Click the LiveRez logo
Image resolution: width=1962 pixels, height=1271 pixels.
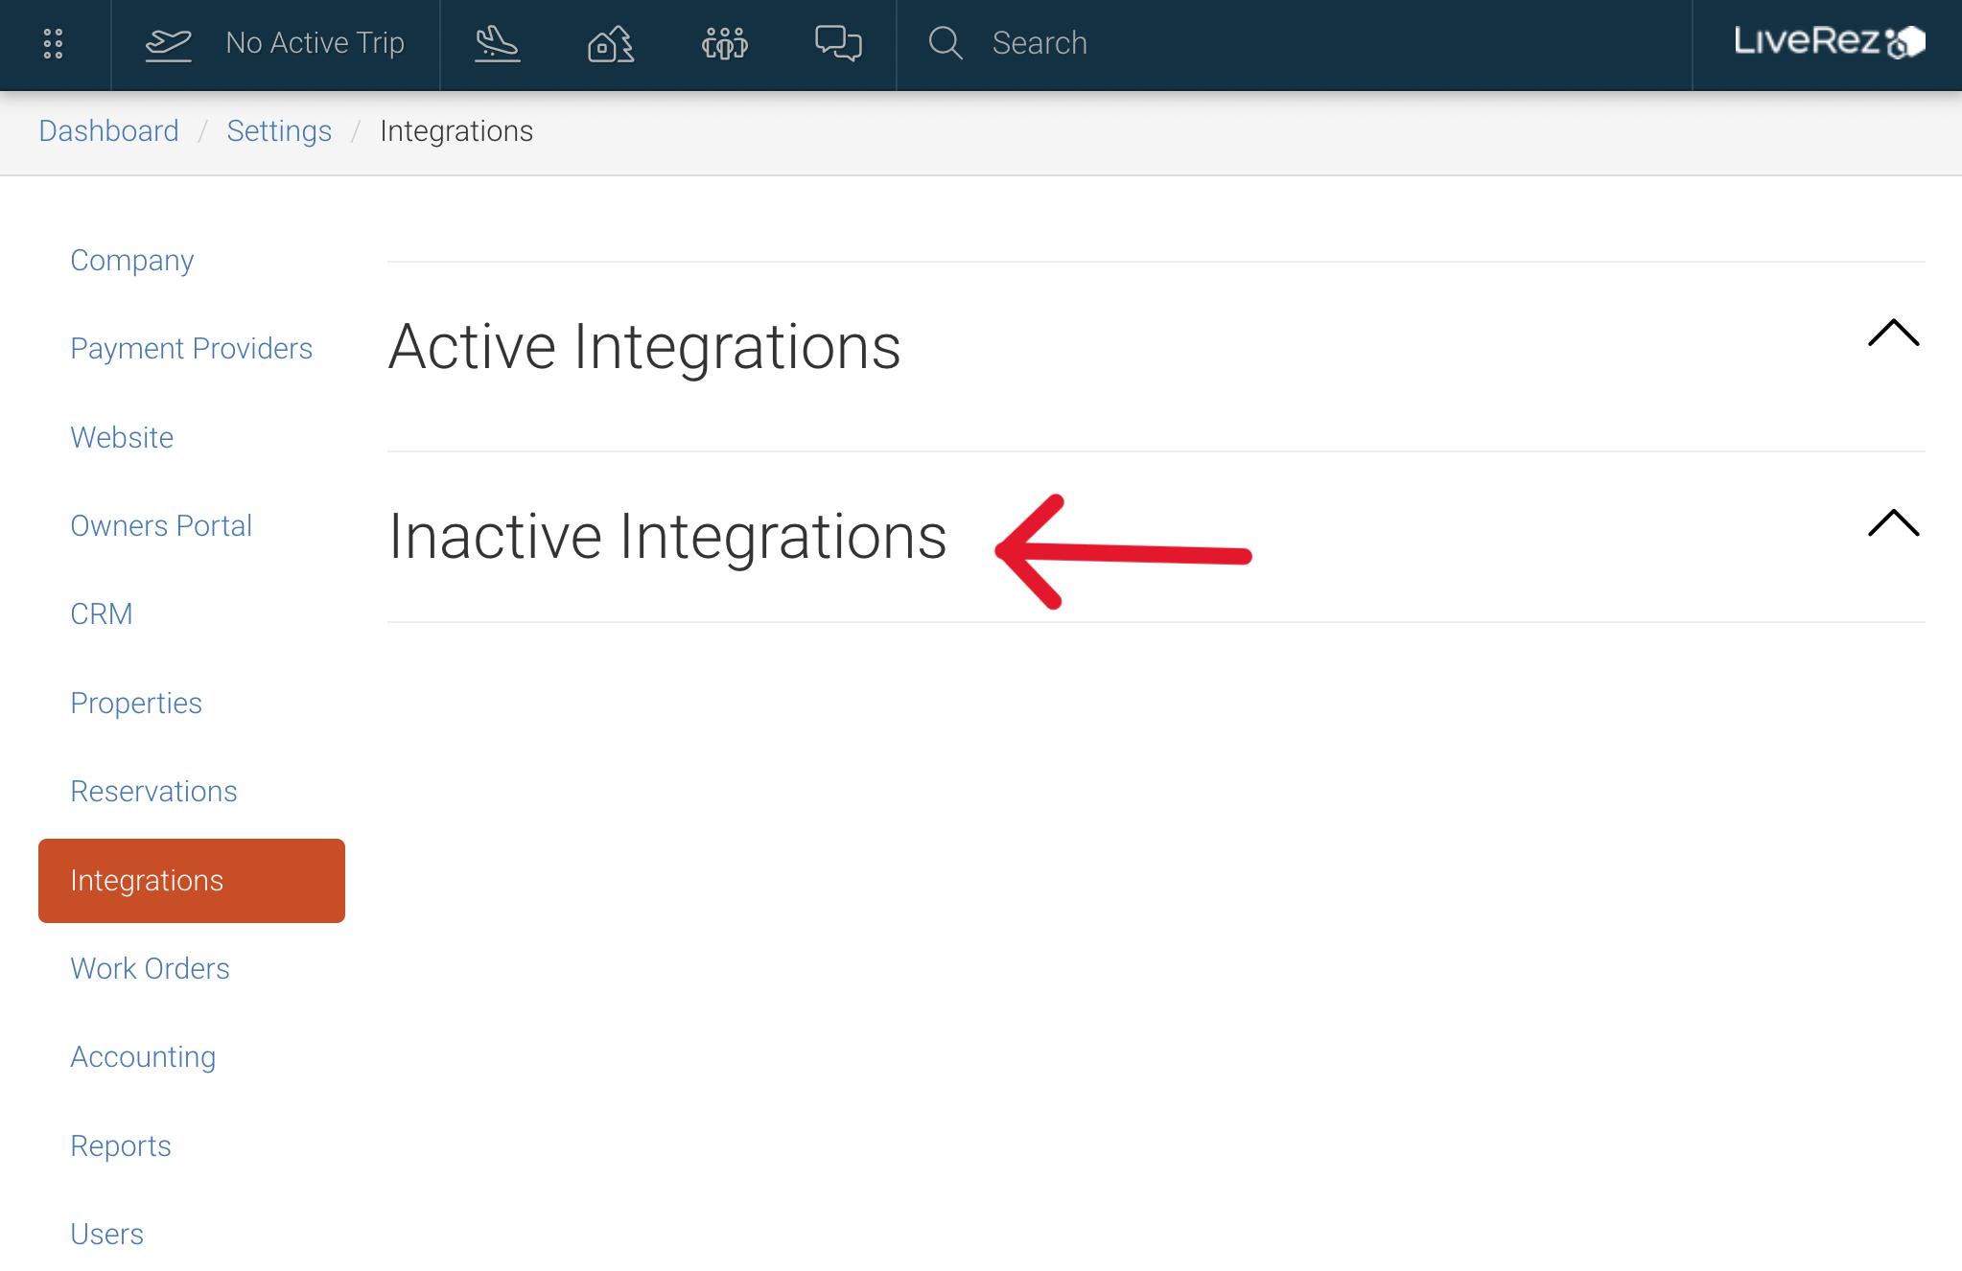pos(1830,41)
